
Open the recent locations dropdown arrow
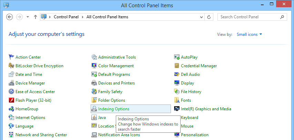(x=28, y=17)
